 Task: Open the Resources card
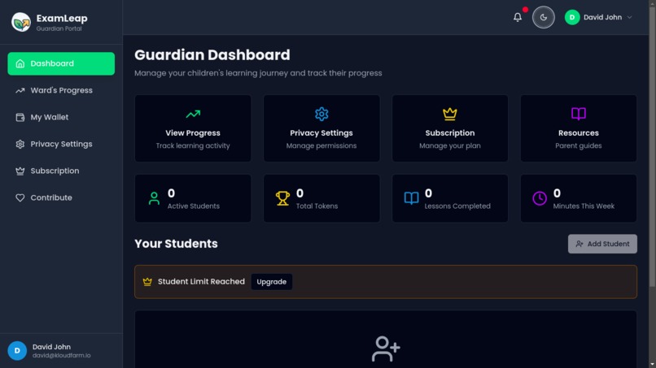click(579, 128)
